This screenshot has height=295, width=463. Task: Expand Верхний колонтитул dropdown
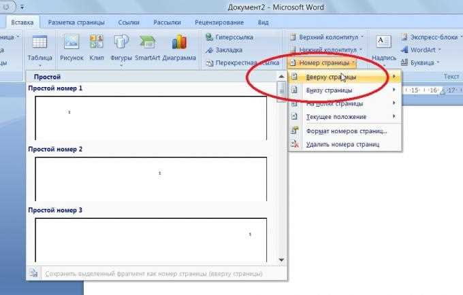click(x=327, y=37)
